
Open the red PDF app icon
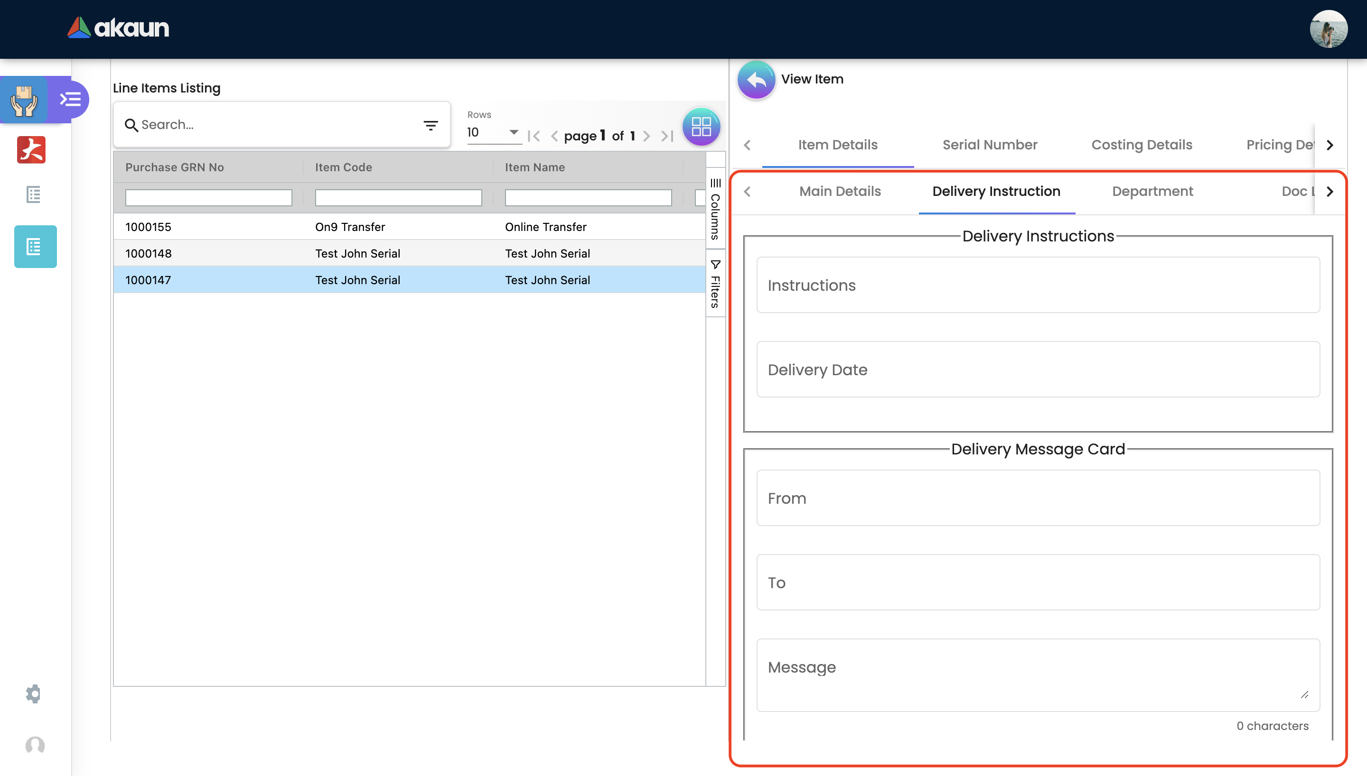[31, 150]
